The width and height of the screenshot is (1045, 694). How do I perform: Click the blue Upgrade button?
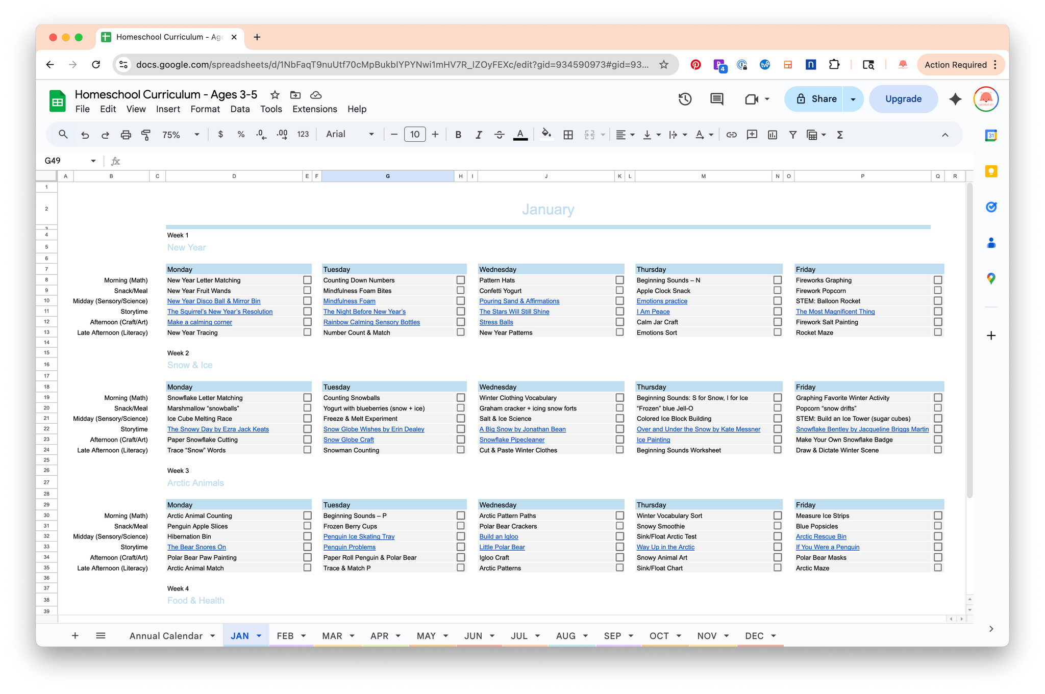903,99
